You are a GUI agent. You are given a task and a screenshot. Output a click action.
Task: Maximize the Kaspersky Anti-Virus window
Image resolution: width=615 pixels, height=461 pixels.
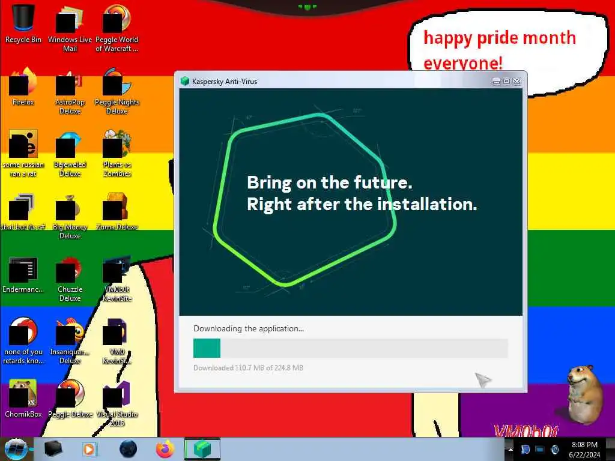(x=506, y=81)
